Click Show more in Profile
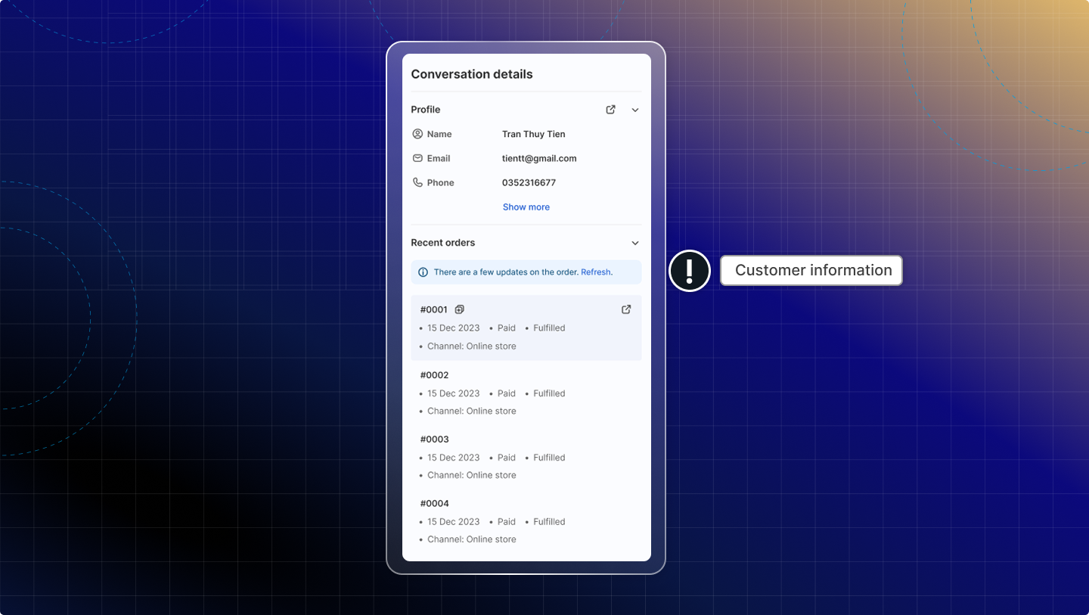Viewport: 1089px width, 615px height. tap(526, 207)
